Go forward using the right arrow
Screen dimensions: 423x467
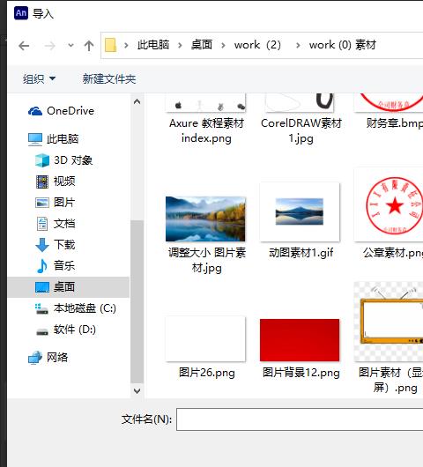pos(49,46)
